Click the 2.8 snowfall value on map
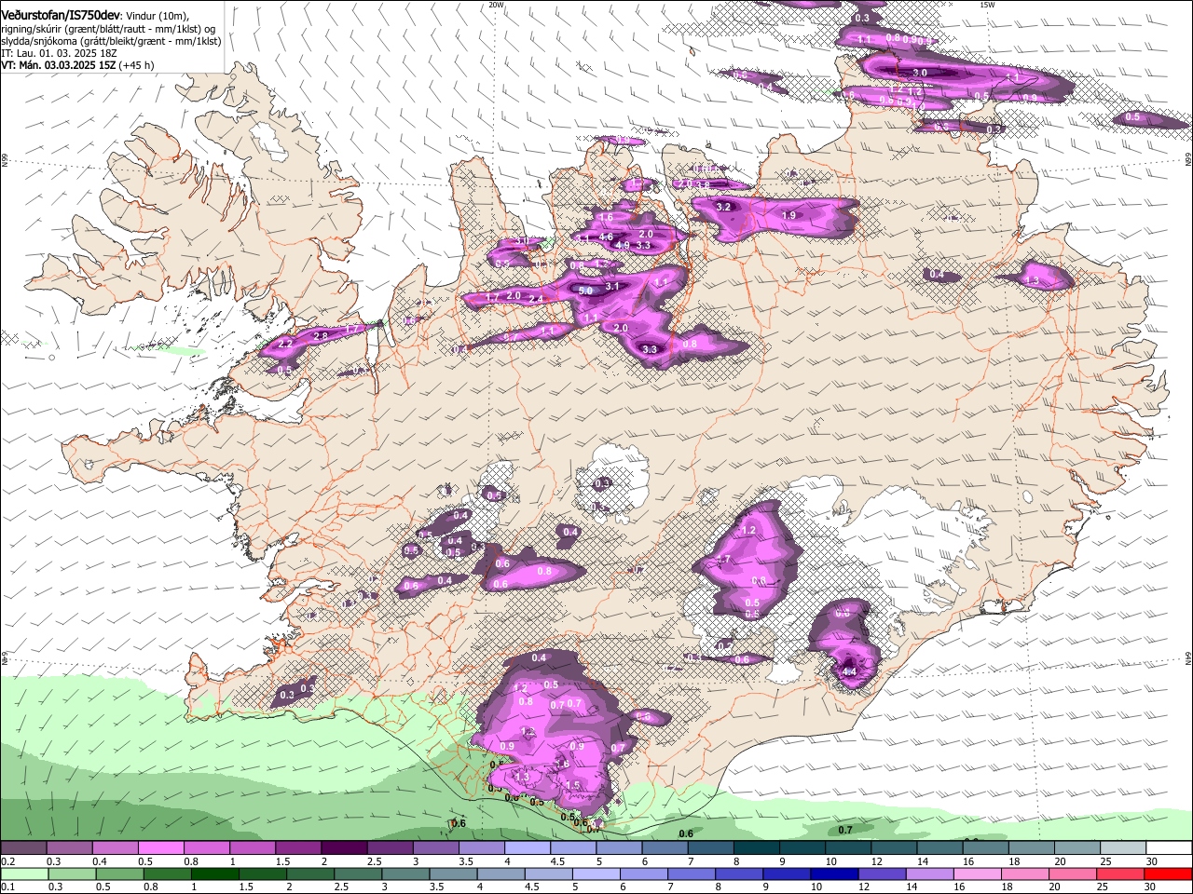1193x894 pixels. pos(322,335)
